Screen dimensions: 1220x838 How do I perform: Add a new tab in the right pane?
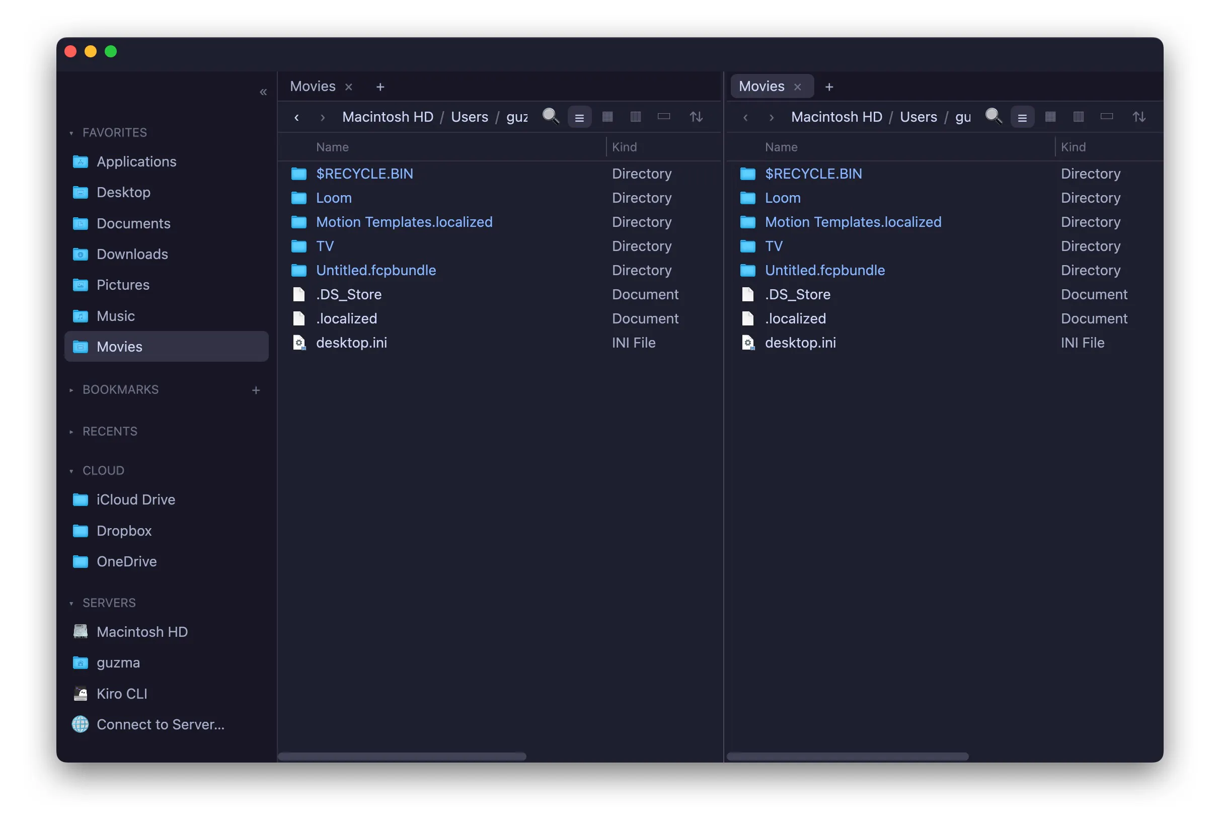pos(829,87)
